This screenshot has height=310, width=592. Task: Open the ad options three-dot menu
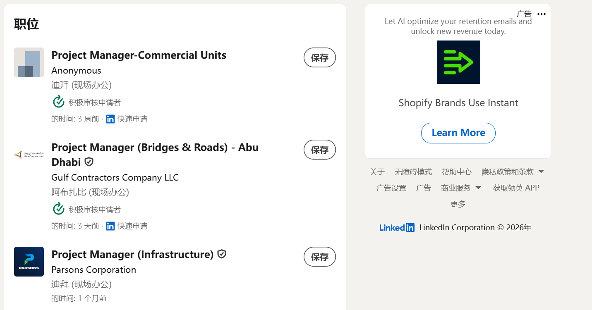point(542,14)
